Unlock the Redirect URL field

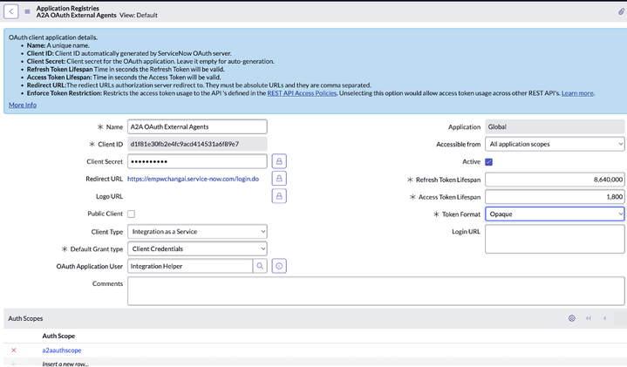pyautogui.click(x=279, y=179)
